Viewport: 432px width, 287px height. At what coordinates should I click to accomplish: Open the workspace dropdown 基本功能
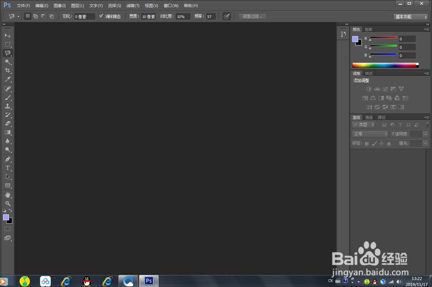[410, 17]
